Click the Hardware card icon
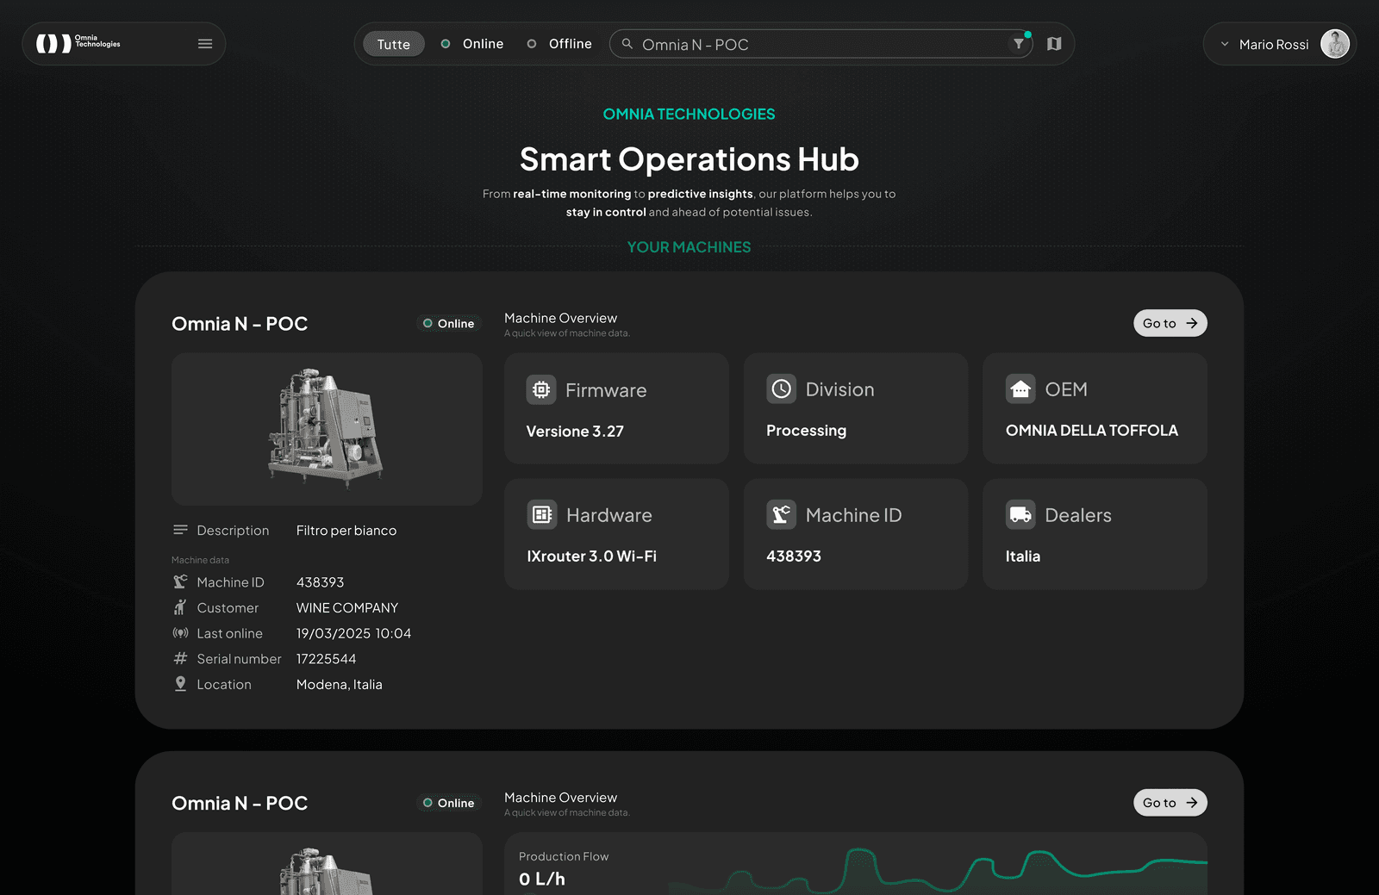Screen dimensions: 1379x895 click(x=541, y=515)
